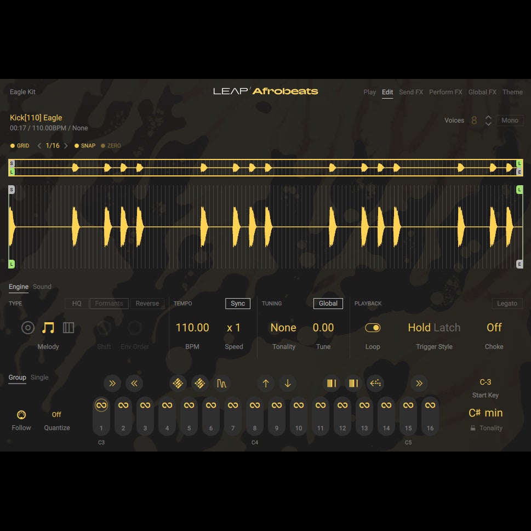Viewport: 531px width, 531px height.
Task: Toggle the Mono button
Action: coord(510,121)
